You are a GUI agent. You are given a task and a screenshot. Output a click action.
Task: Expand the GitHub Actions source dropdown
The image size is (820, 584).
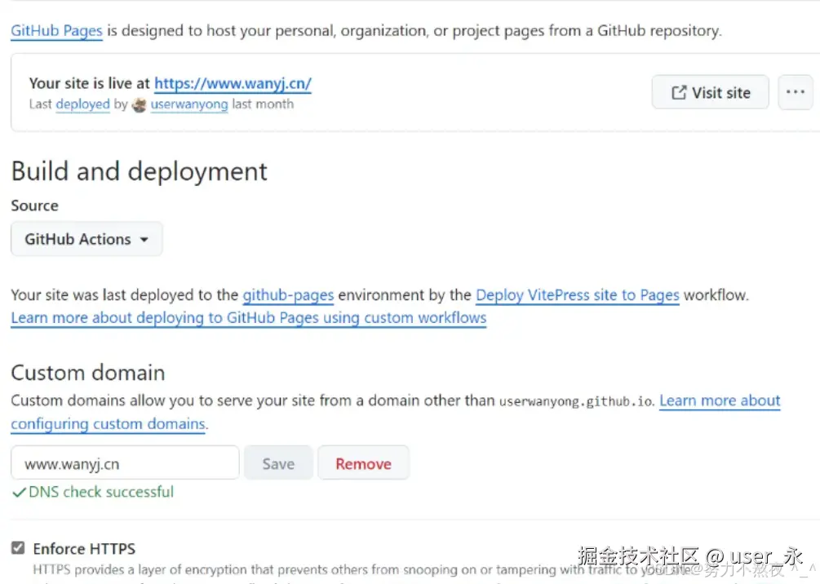tap(86, 239)
